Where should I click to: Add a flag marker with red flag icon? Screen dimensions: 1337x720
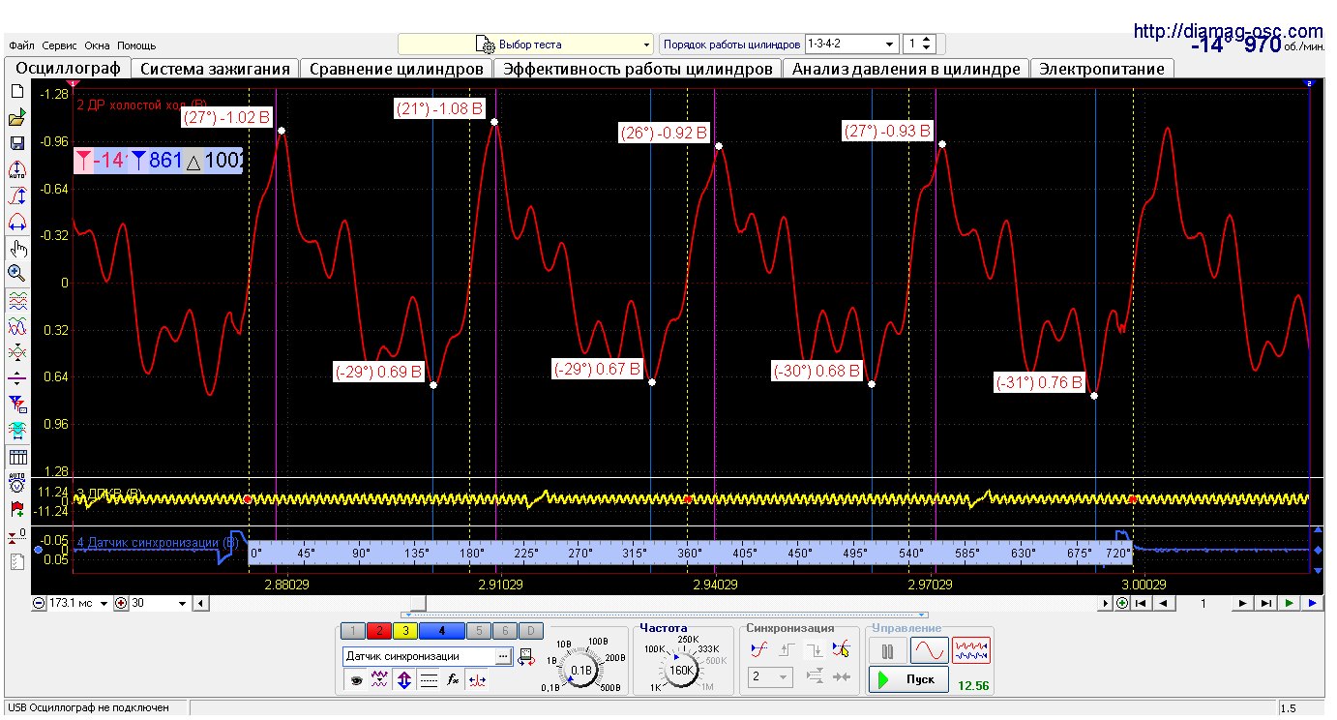click(x=16, y=508)
